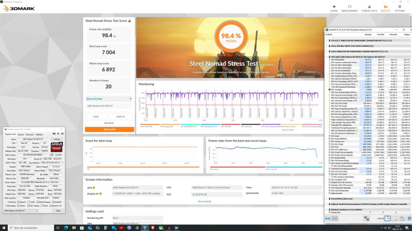Toggle OpenCL checkbox in GPU-Z

pyautogui.click(x=18, y=202)
